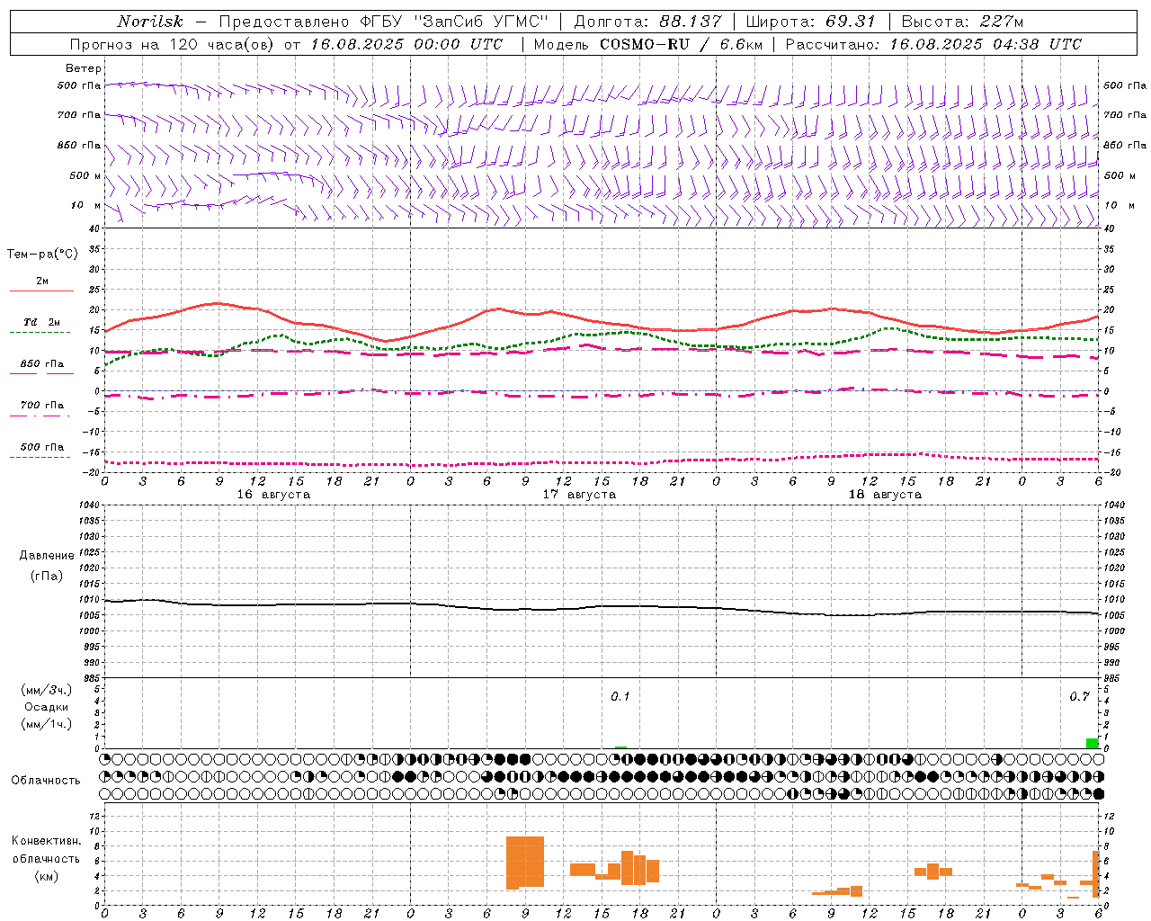1151x921 pixels.
Task: Click the 850 гПа temperature legend entry
Action: point(41,364)
